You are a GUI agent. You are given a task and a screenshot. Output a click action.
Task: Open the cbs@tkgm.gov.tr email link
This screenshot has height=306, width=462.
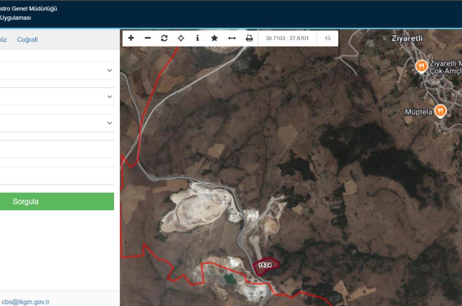[x=25, y=302]
